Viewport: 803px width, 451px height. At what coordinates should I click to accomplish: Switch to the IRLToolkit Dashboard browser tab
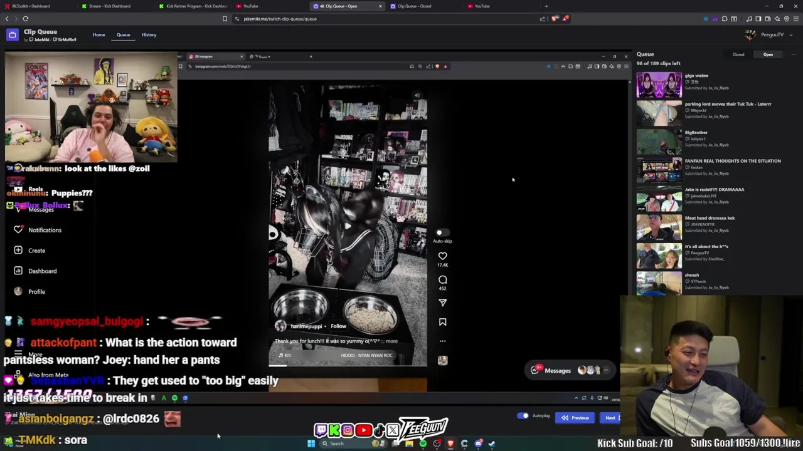pyautogui.click(x=38, y=6)
